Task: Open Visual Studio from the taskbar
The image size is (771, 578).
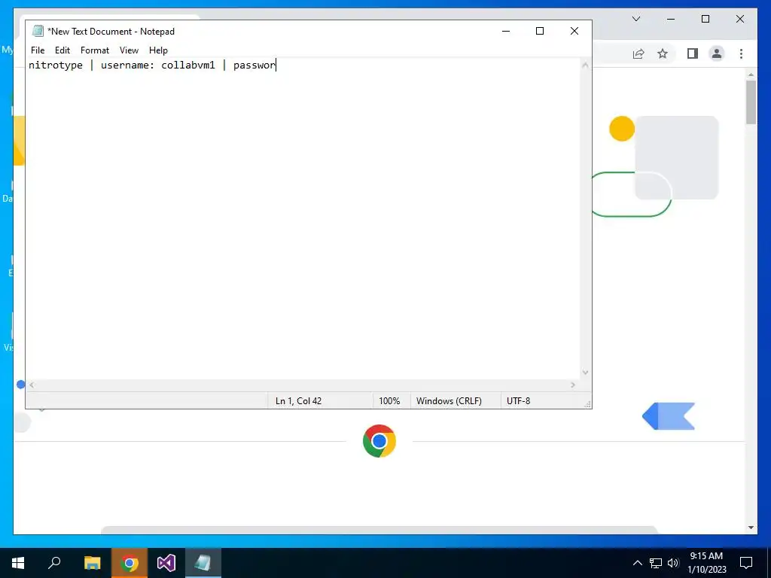Action: coord(166,563)
